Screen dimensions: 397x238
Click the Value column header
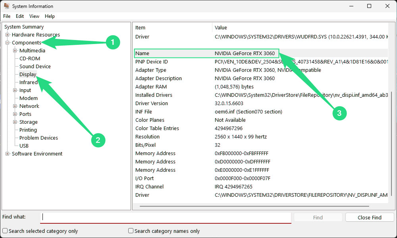pos(221,28)
